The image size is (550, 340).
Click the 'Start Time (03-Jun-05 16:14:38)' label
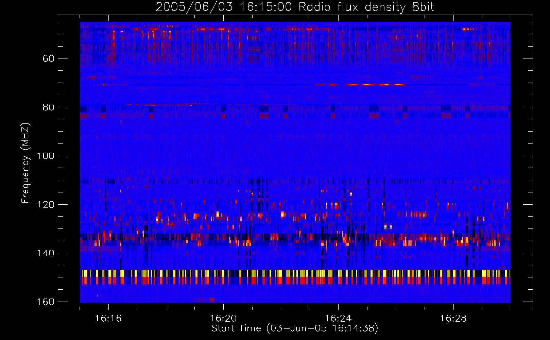295,328
